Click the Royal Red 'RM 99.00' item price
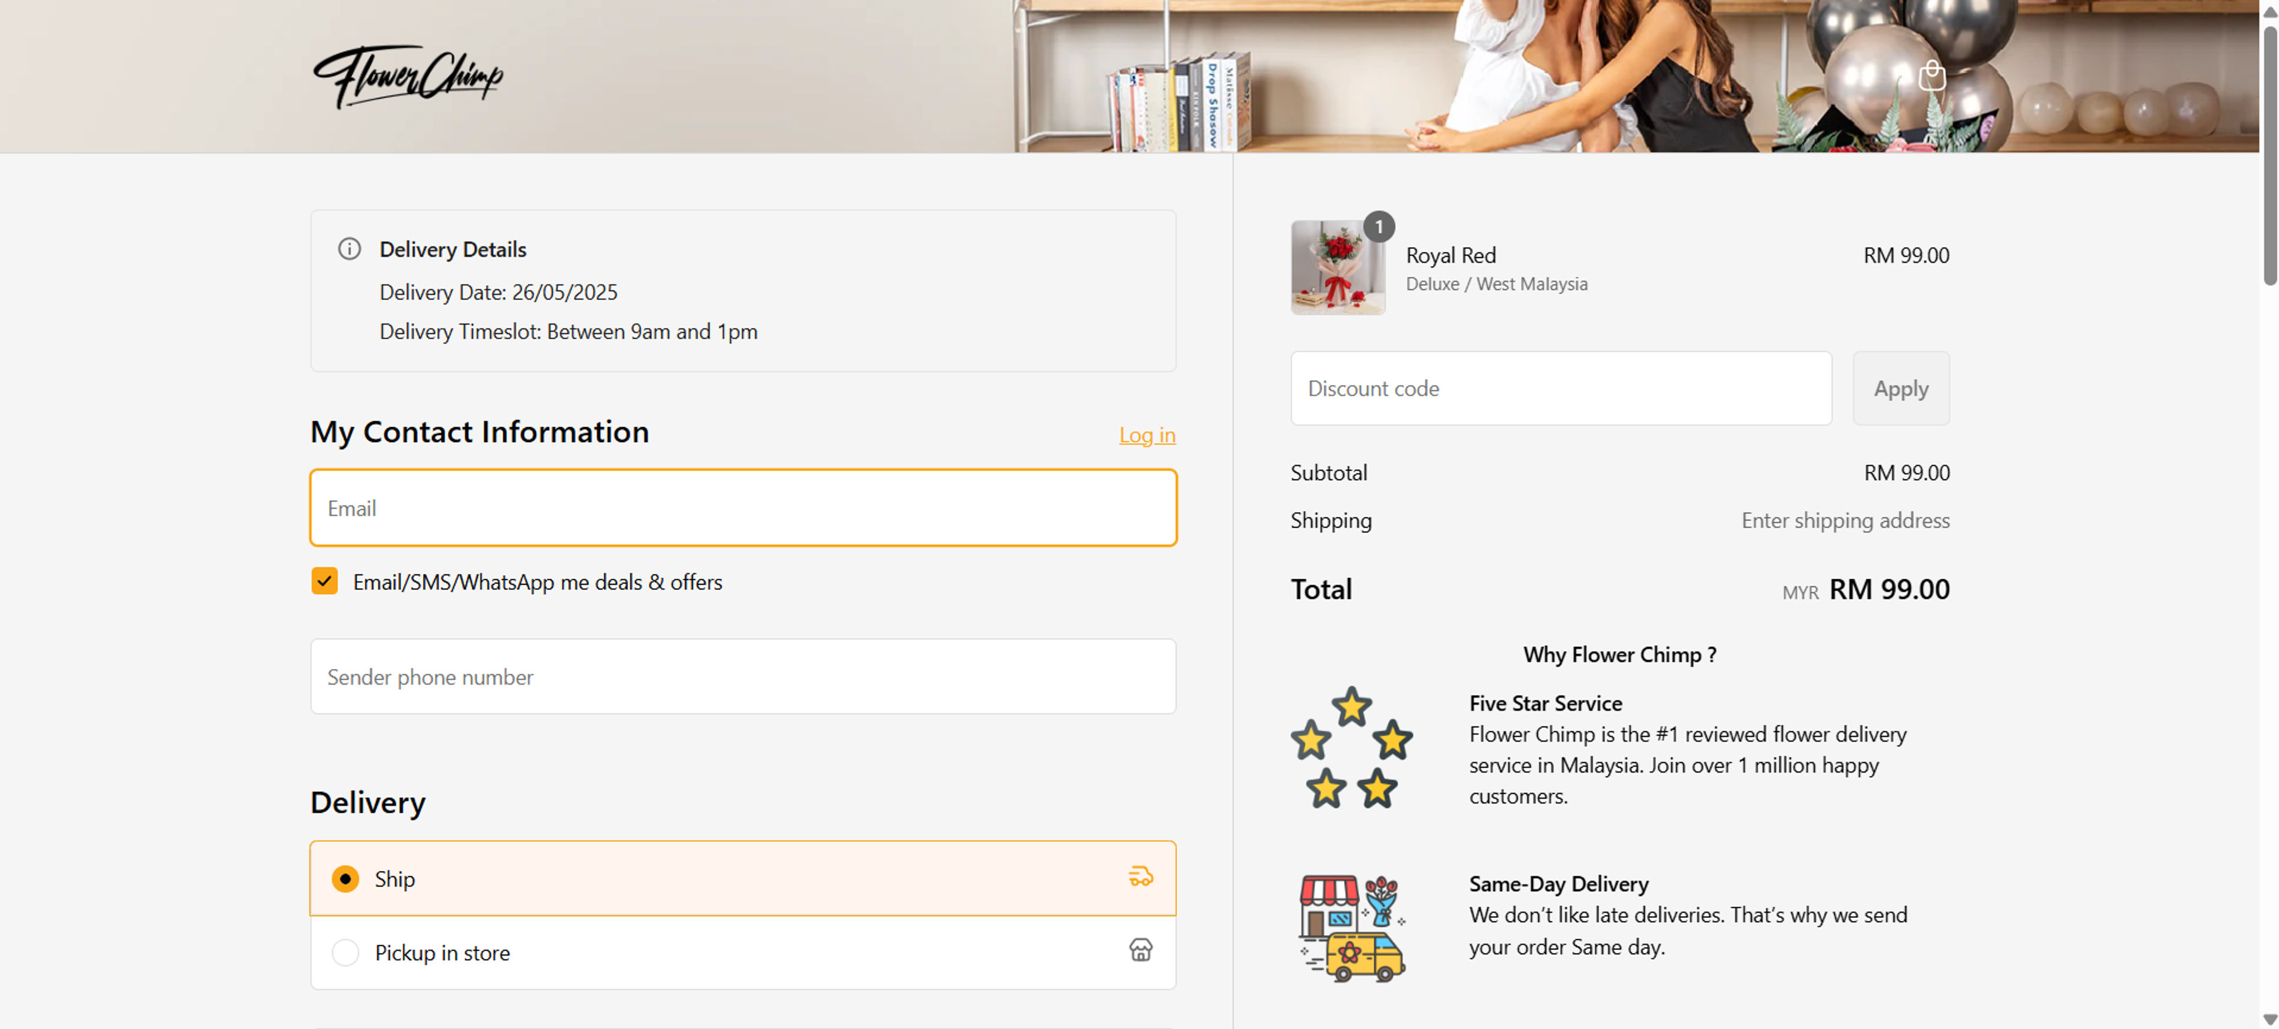This screenshot has height=1029, width=2279. [1906, 256]
